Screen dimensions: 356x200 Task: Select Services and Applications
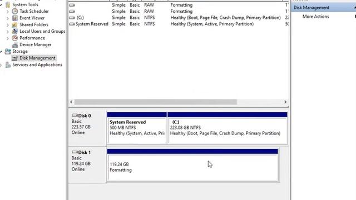[37, 64]
